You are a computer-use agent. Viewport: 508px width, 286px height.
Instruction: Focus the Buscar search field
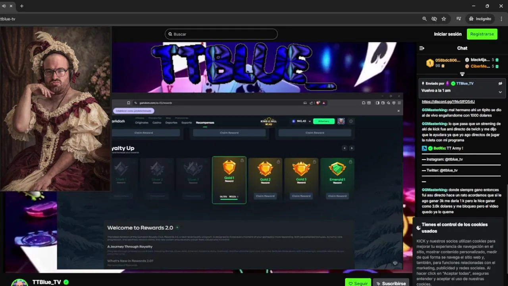coord(221,34)
